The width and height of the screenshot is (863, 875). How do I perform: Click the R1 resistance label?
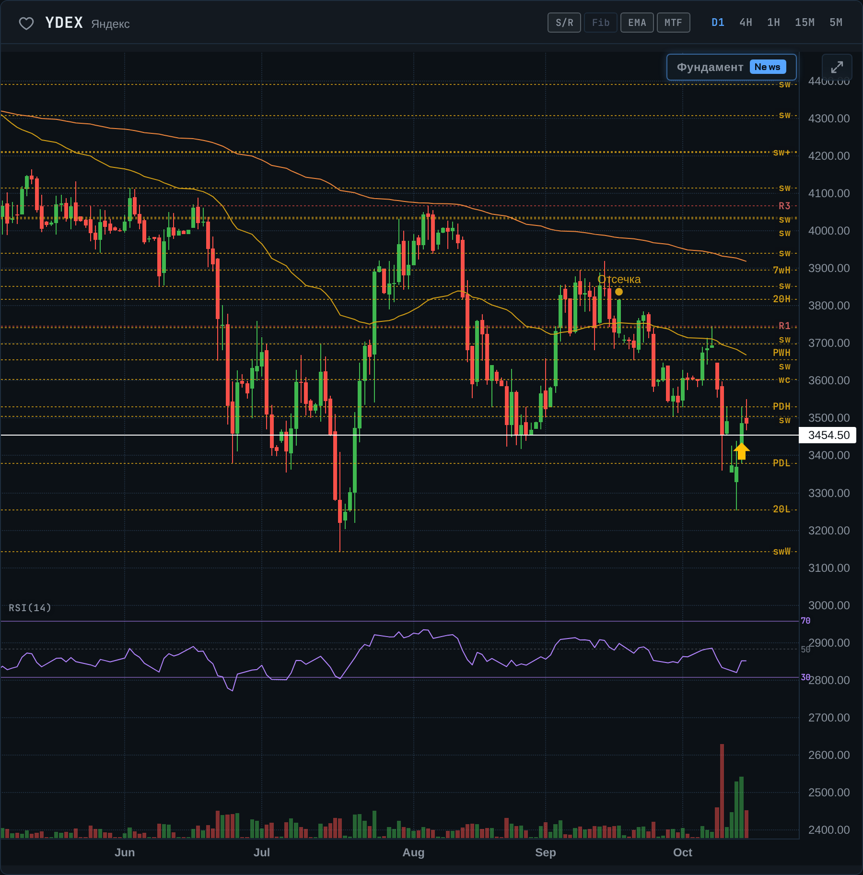click(x=784, y=326)
